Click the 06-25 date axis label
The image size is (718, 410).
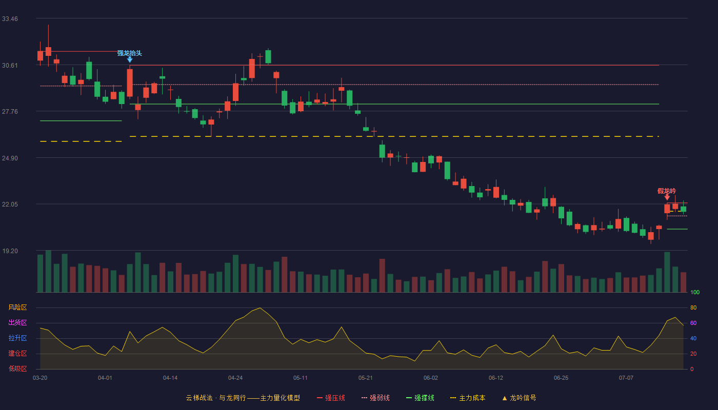(561, 378)
